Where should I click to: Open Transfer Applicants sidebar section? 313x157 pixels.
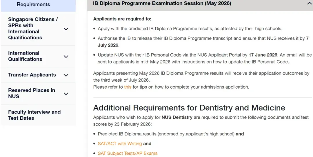pos(32,75)
